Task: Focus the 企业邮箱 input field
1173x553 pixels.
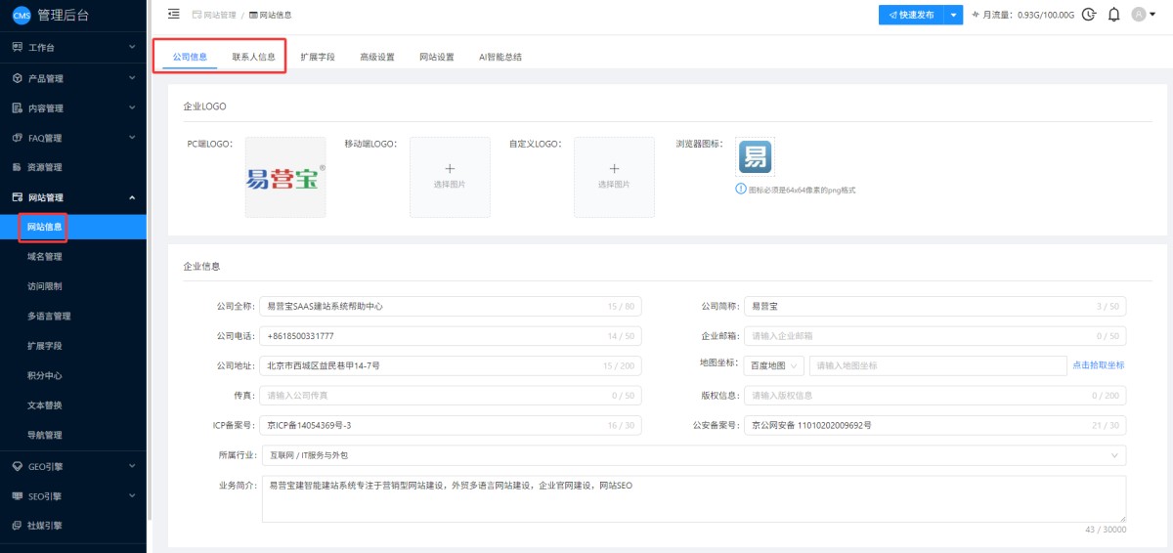Action: (934, 336)
